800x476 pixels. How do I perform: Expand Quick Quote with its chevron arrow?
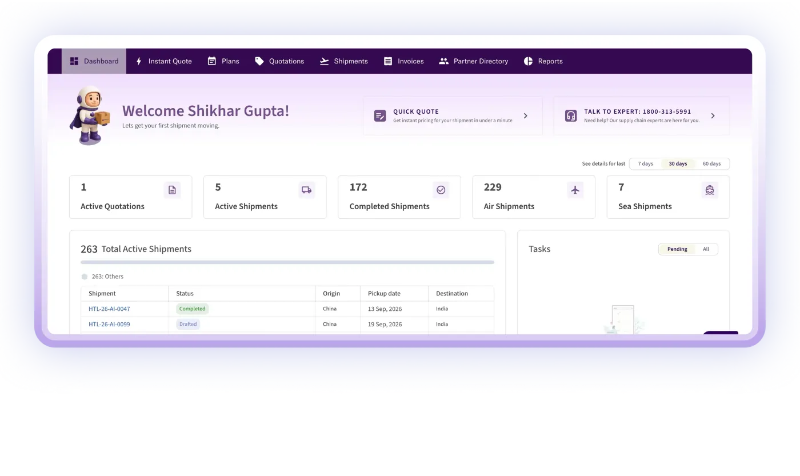point(526,116)
